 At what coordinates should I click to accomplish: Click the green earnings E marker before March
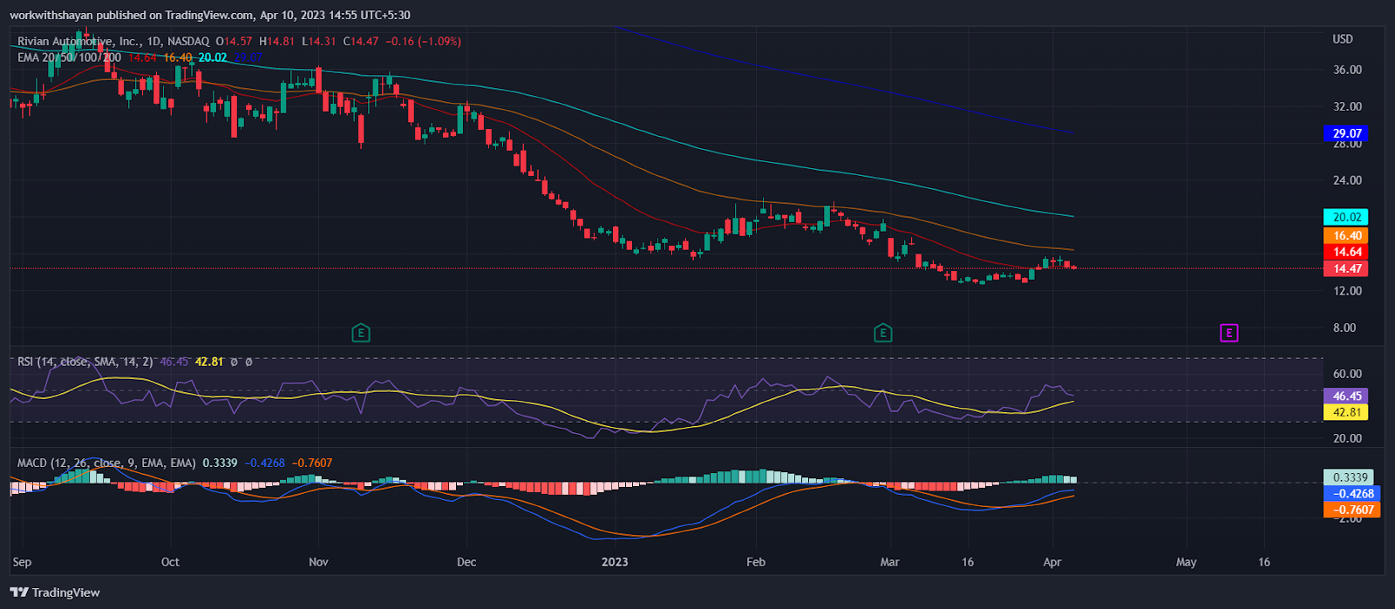pos(882,333)
